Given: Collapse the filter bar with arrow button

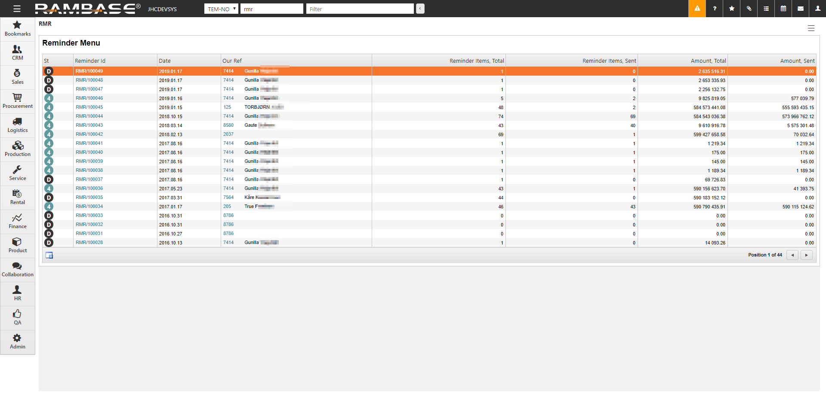Looking at the screenshot, I should click(420, 9).
